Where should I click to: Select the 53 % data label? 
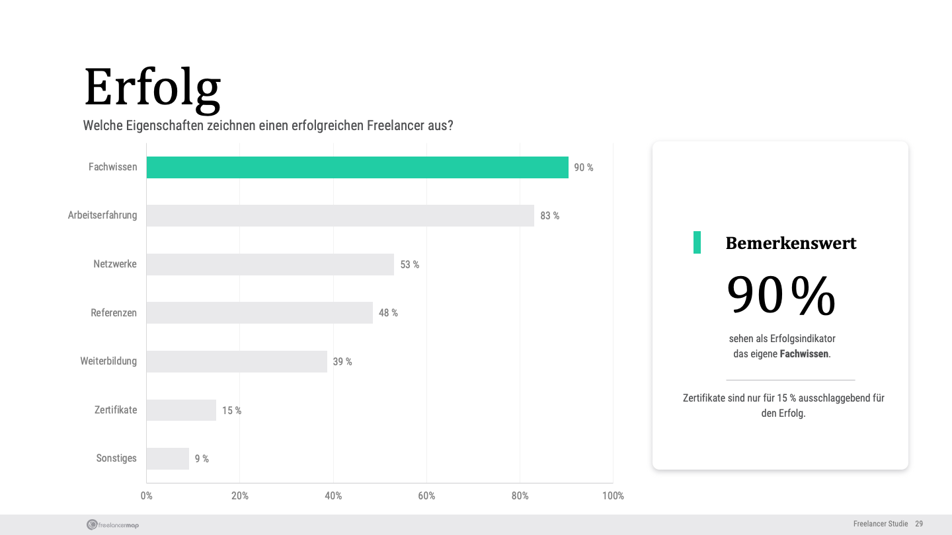coord(409,265)
